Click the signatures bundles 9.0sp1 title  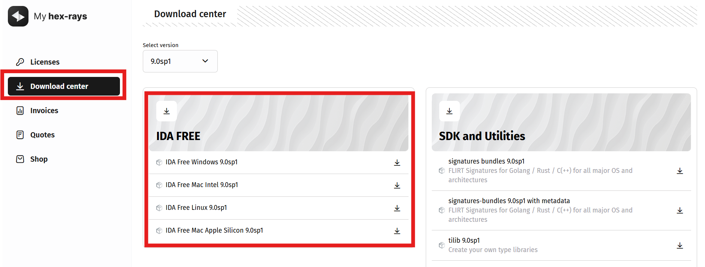(486, 161)
